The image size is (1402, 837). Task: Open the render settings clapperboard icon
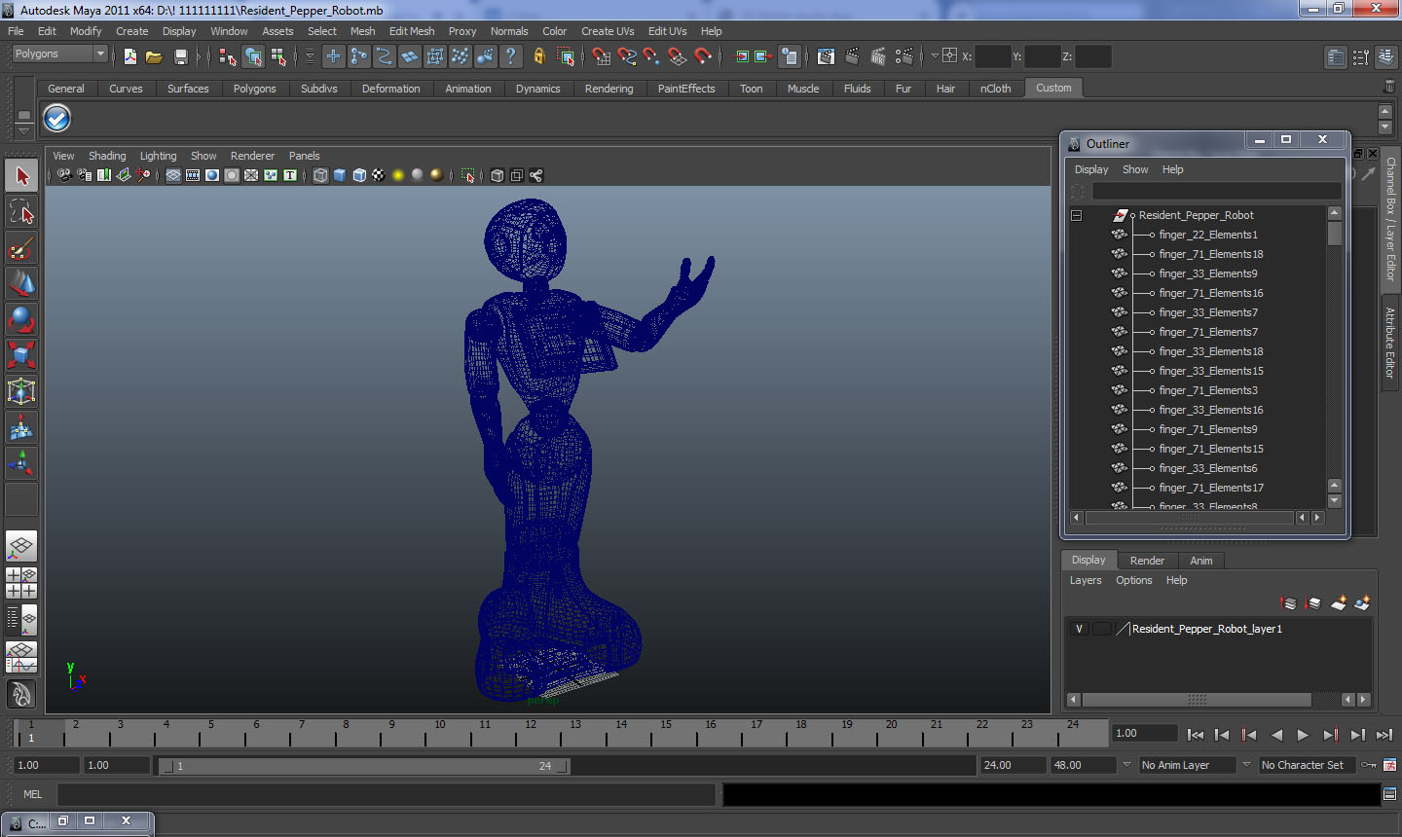(904, 56)
